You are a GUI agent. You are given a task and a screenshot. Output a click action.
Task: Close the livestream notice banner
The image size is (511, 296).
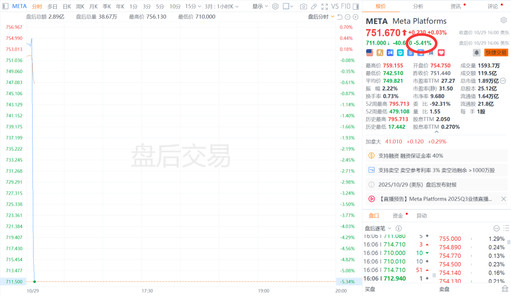point(503,198)
